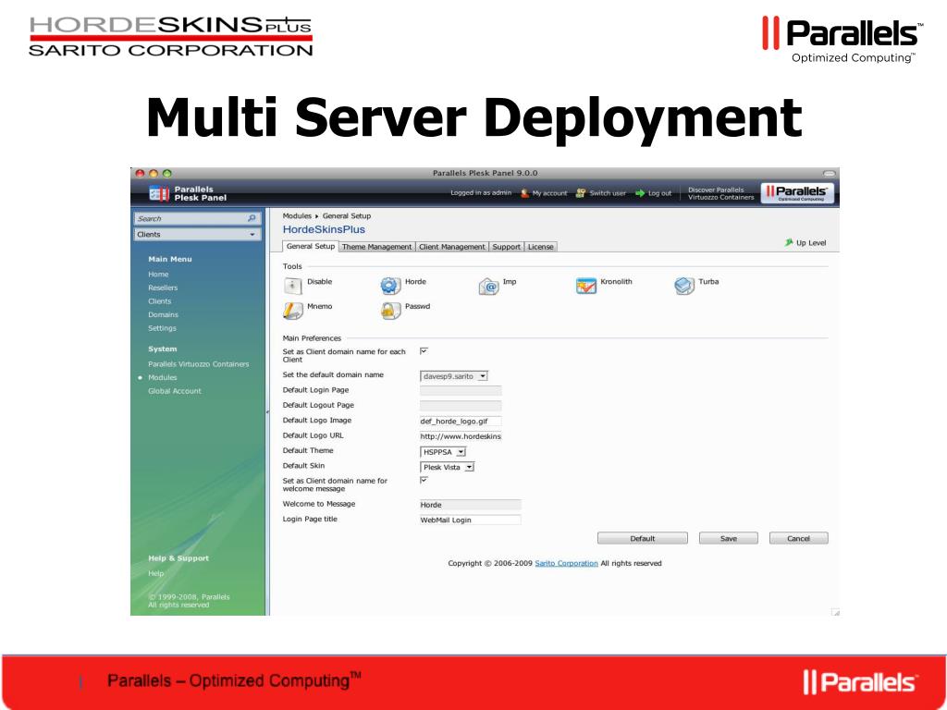
Task: Click the Login Page title field
Action: pos(471,520)
